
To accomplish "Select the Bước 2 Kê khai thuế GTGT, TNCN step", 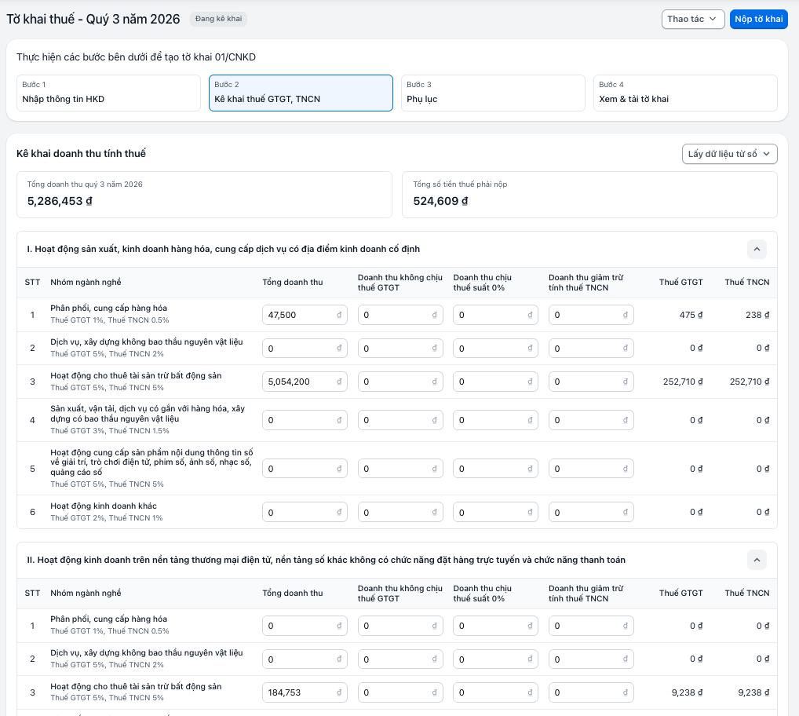I will pos(301,93).
